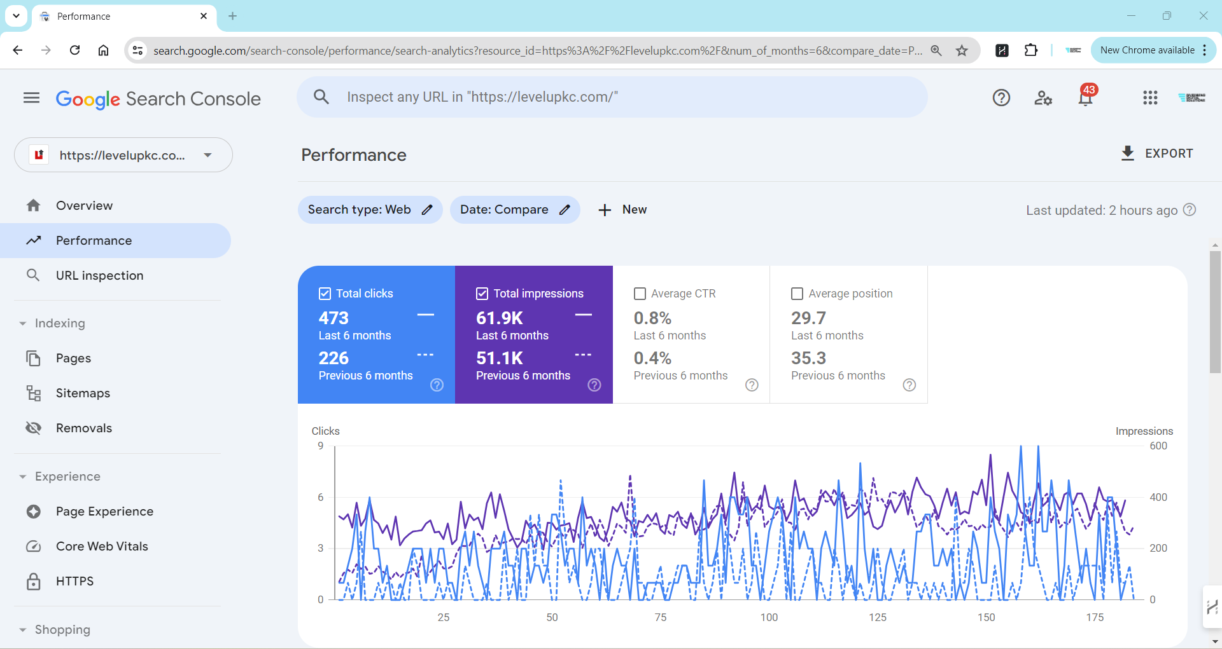Edit the Date: Compare filter
This screenshot has width=1222, height=649.
tap(515, 210)
